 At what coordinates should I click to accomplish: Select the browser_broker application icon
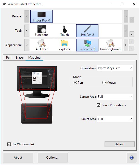[x=110, y=45]
